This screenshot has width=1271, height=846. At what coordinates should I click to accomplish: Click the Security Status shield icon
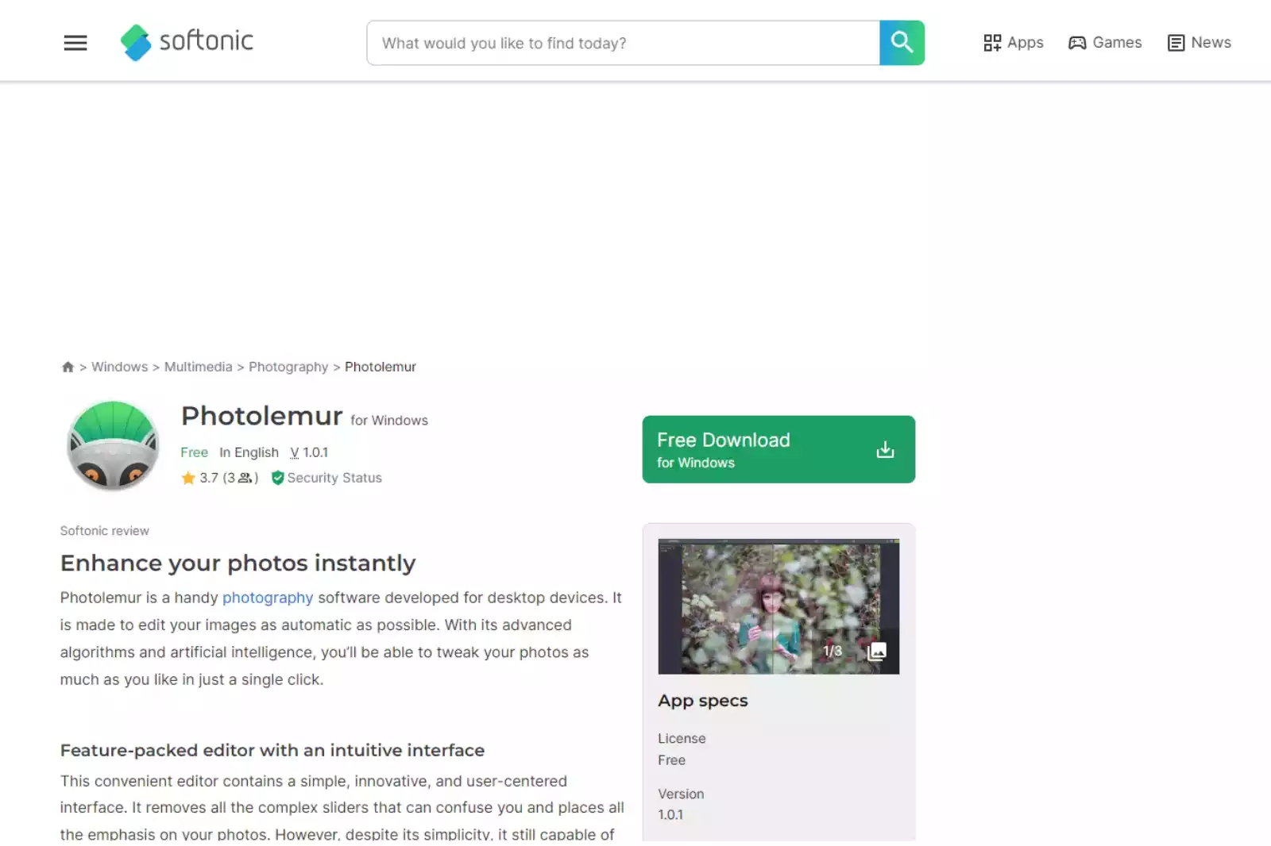[x=277, y=478]
